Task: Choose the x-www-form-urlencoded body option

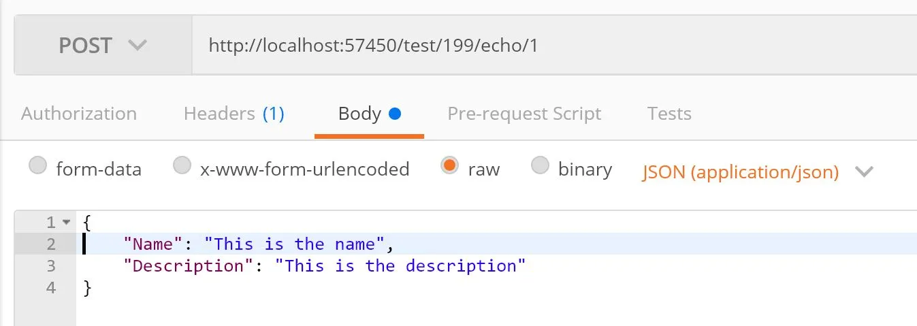Action: click(x=182, y=165)
